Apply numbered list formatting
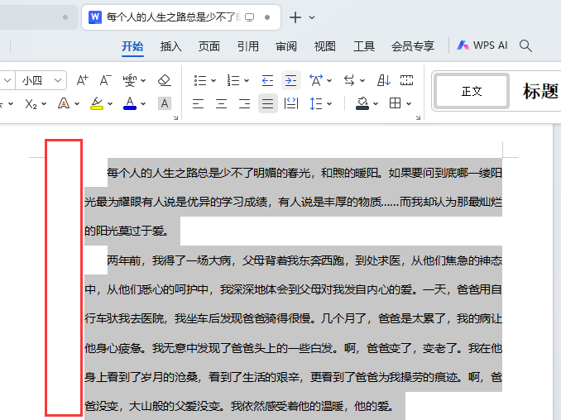Screen dimensions: 561x420 [x=233, y=80]
